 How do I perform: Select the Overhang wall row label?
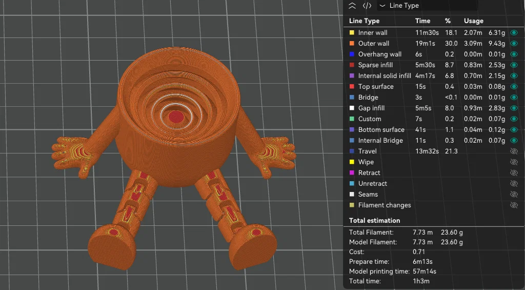pos(380,54)
